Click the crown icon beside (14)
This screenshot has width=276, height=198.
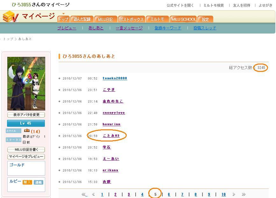click(27, 131)
